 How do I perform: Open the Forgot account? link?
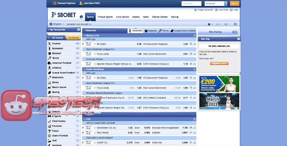pos(205,10)
